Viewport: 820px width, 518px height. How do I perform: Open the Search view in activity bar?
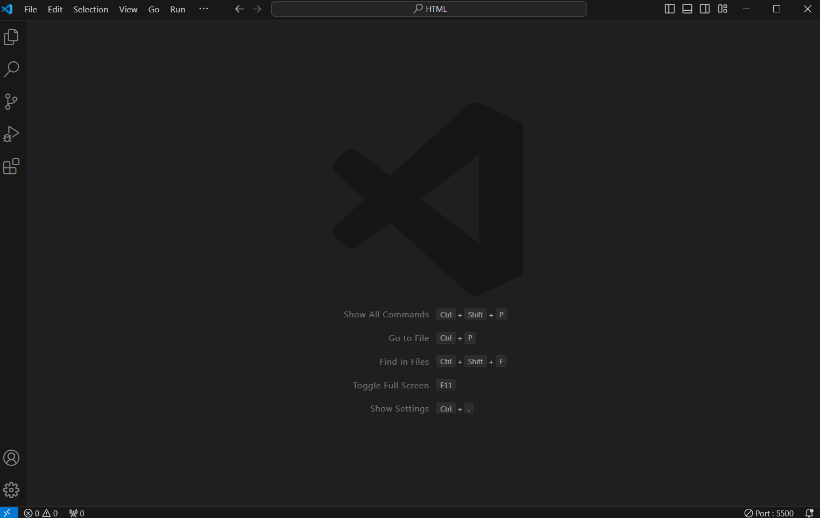click(x=11, y=69)
